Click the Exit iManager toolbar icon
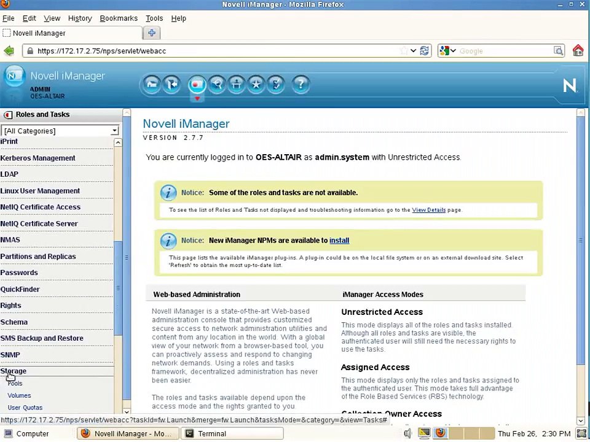590x442 pixels. (x=171, y=84)
